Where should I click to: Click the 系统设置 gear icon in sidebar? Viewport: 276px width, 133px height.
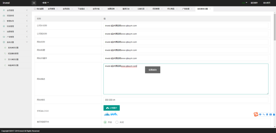(4, 42)
